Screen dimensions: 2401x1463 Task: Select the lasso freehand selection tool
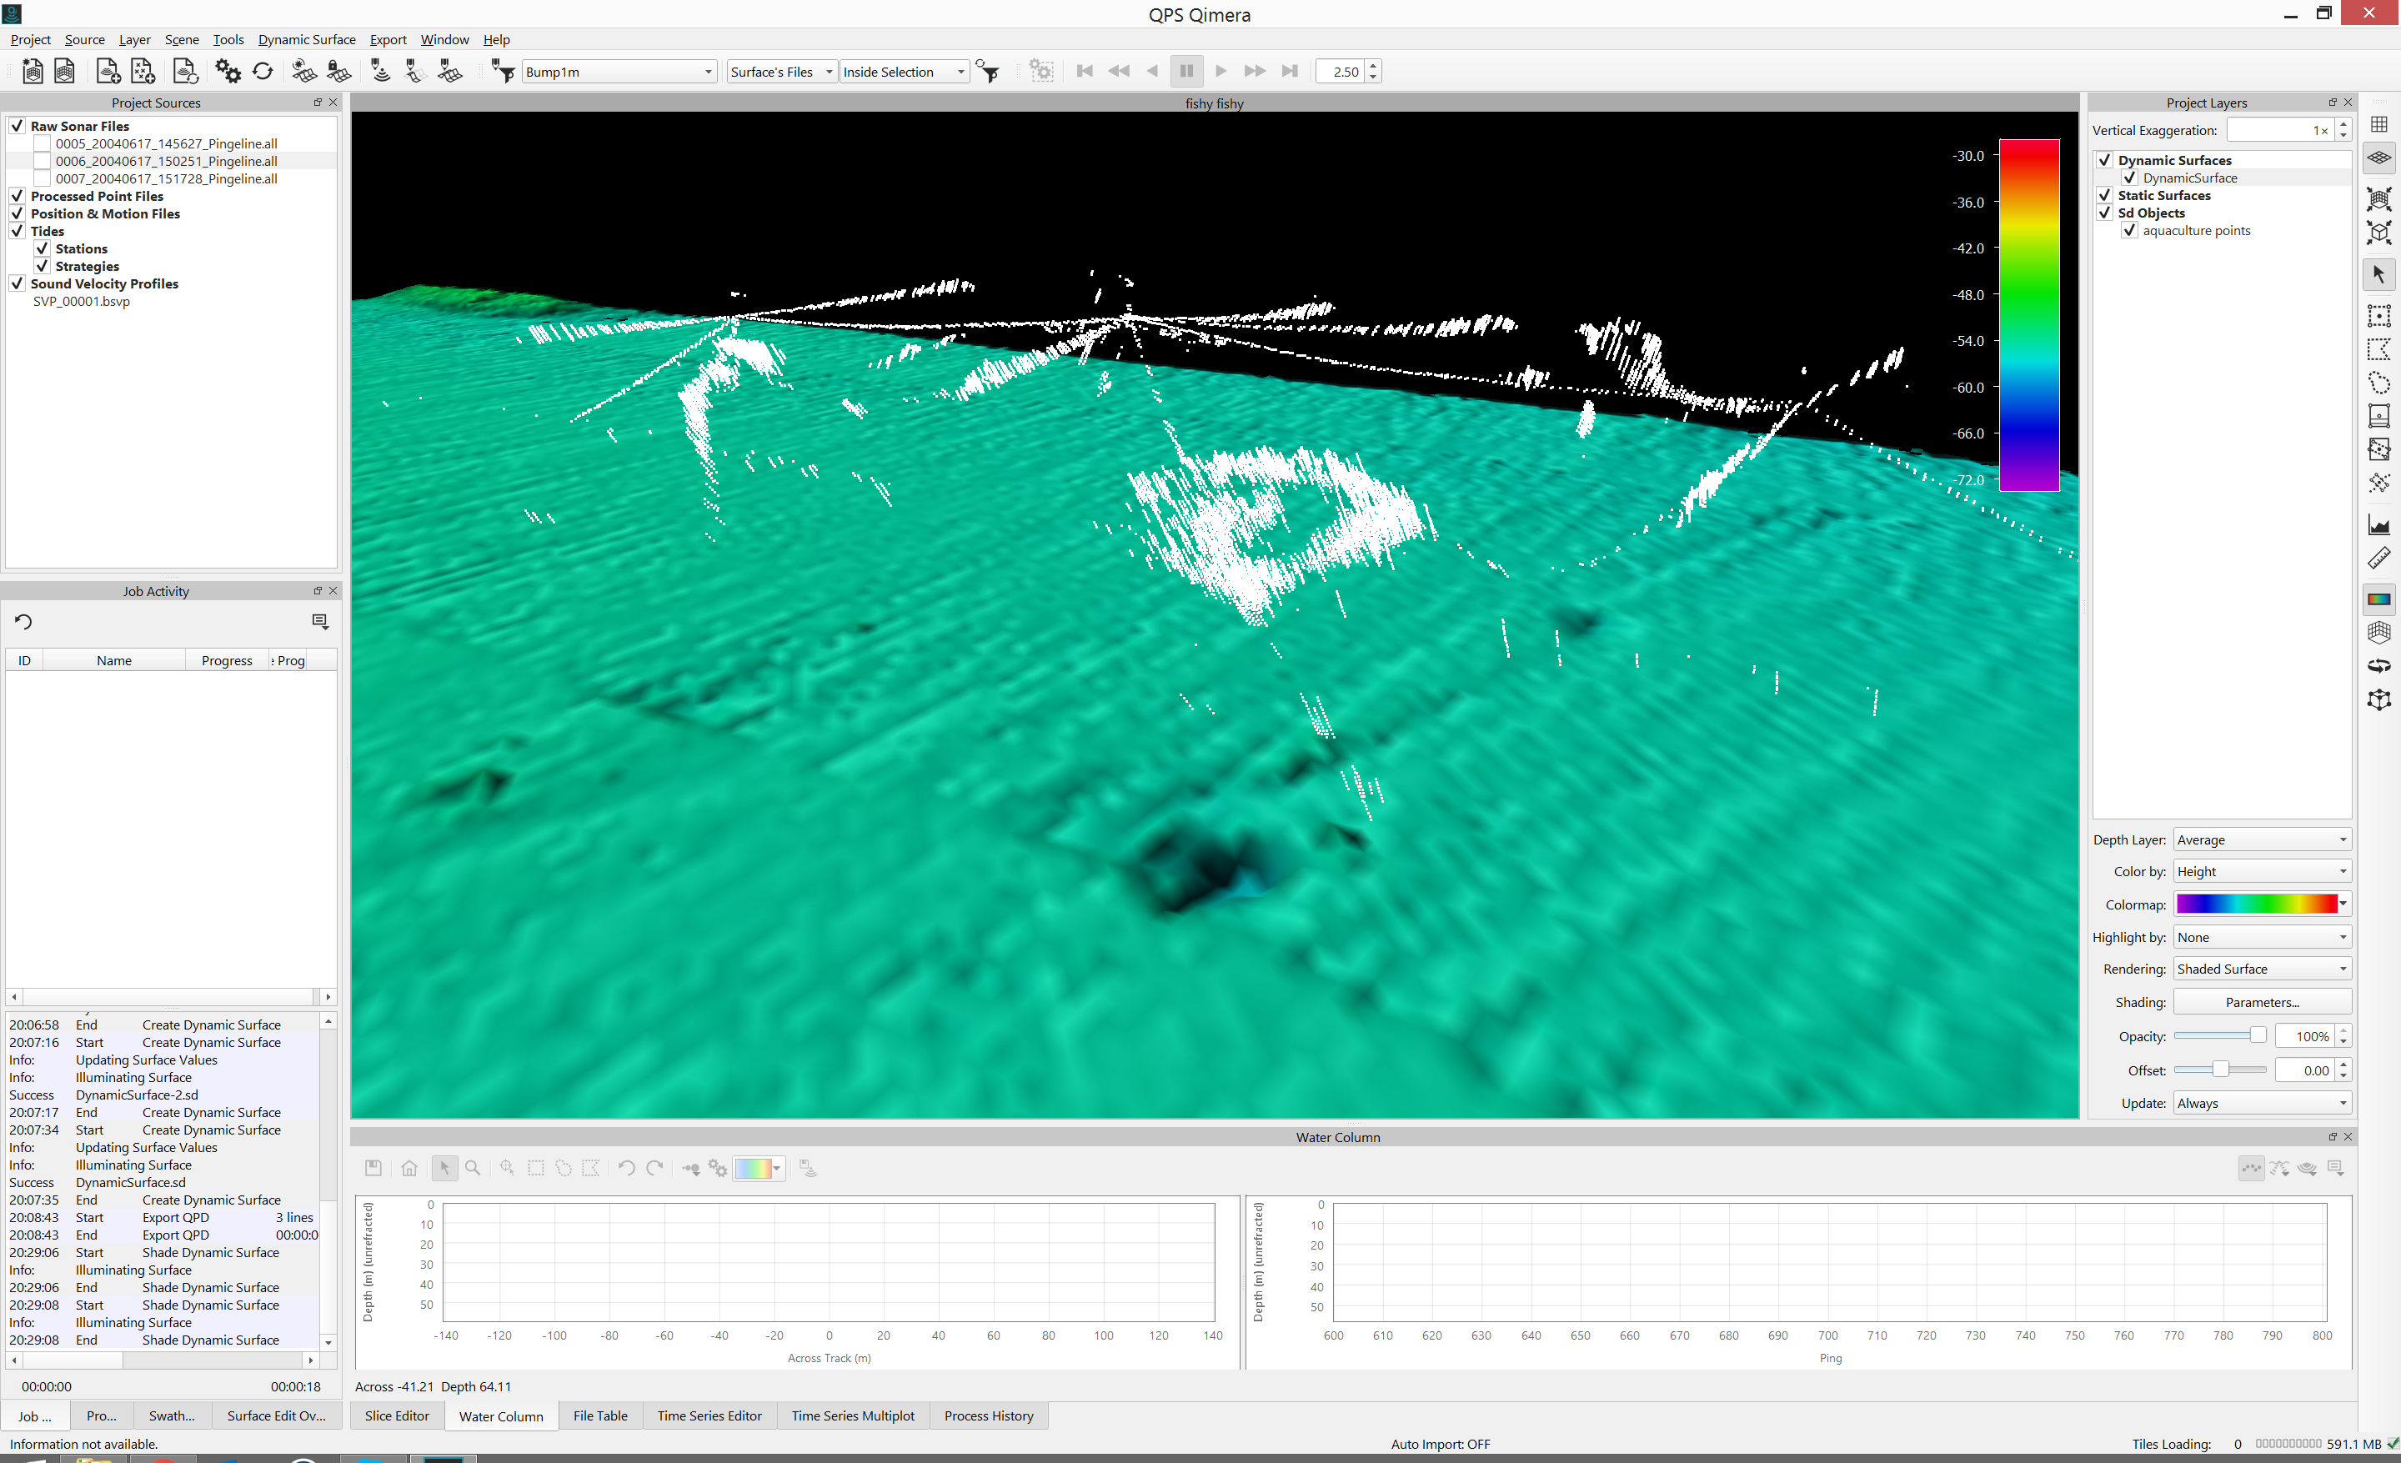pyautogui.click(x=2378, y=383)
